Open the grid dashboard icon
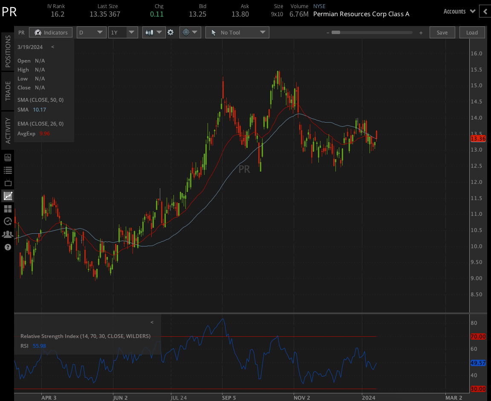Screen dimensions: 491x401 [7, 209]
